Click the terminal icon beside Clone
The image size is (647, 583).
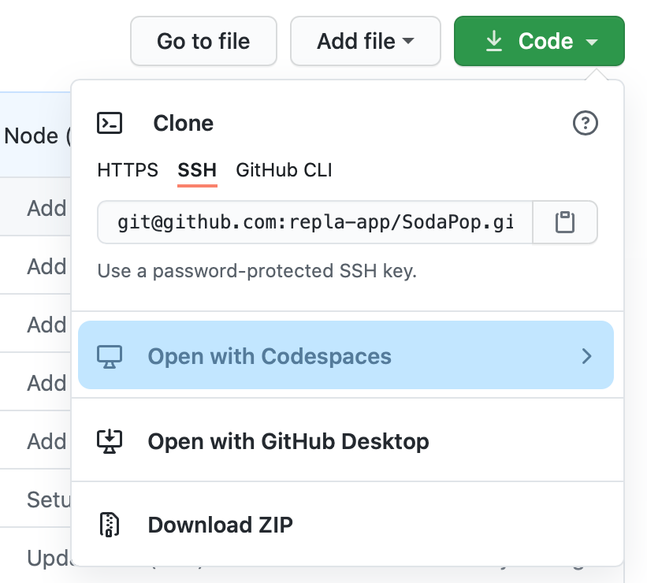click(110, 123)
